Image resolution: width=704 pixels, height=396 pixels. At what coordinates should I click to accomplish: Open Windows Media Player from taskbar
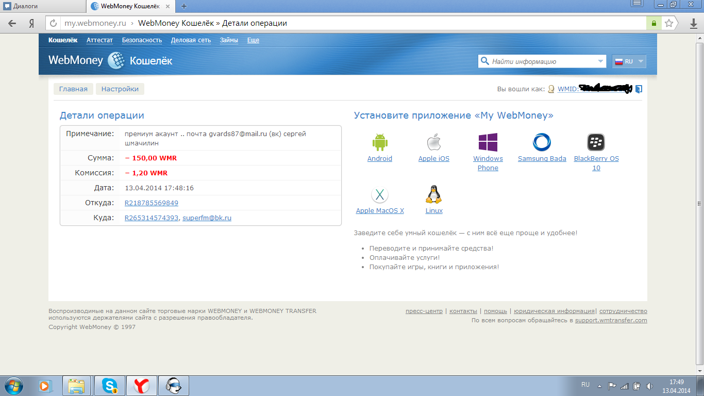tap(46, 386)
